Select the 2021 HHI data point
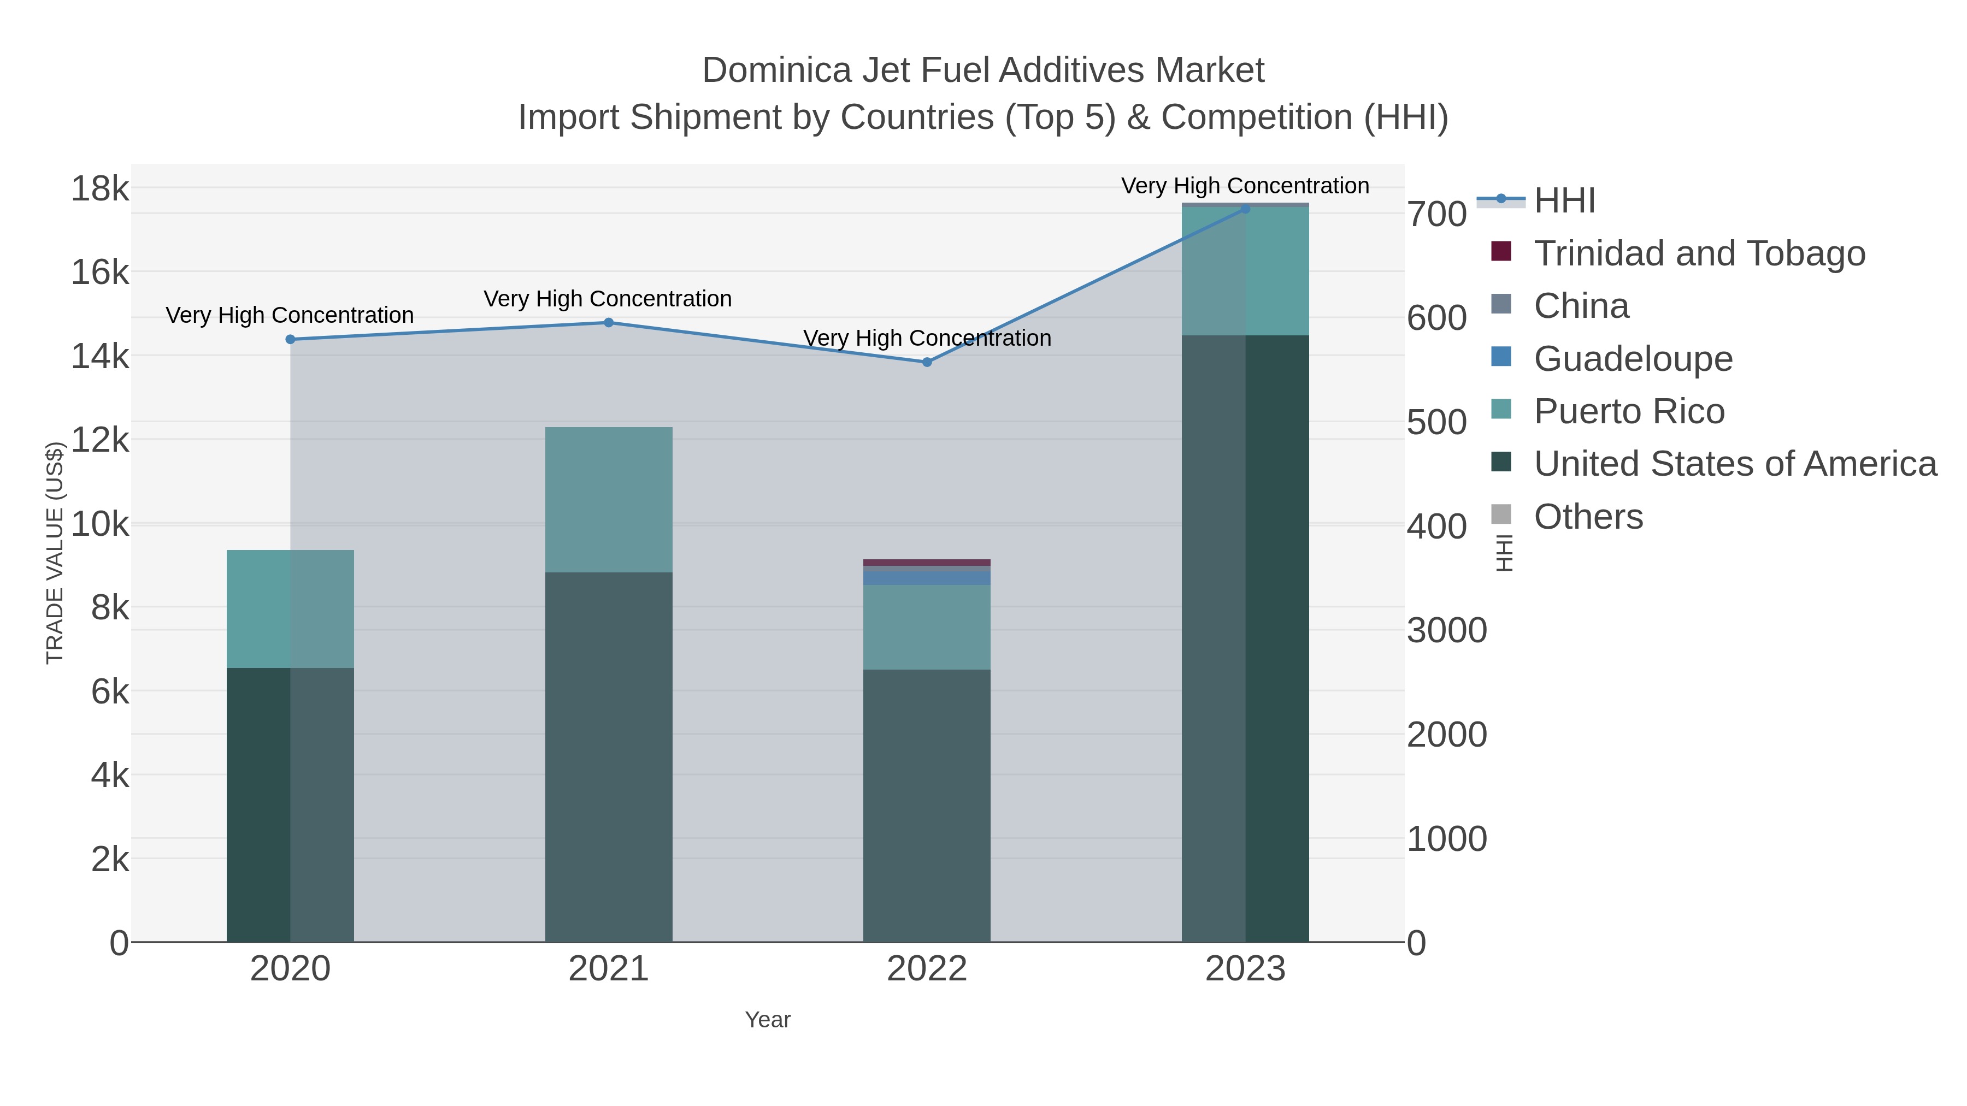The height and width of the screenshot is (1106, 1967). pyautogui.click(x=609, y=323)
